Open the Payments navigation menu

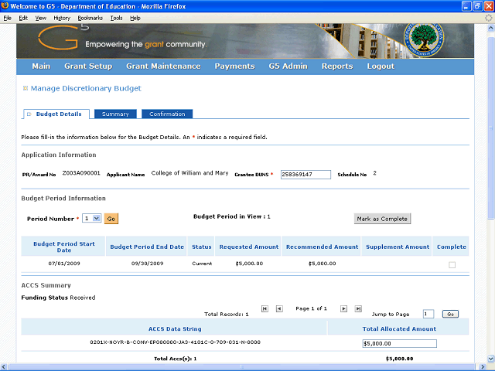pyautogui.click(x=234, y=66)
